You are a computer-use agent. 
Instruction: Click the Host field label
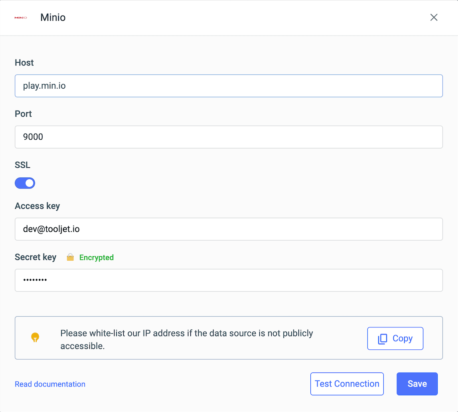click(24, 63)
